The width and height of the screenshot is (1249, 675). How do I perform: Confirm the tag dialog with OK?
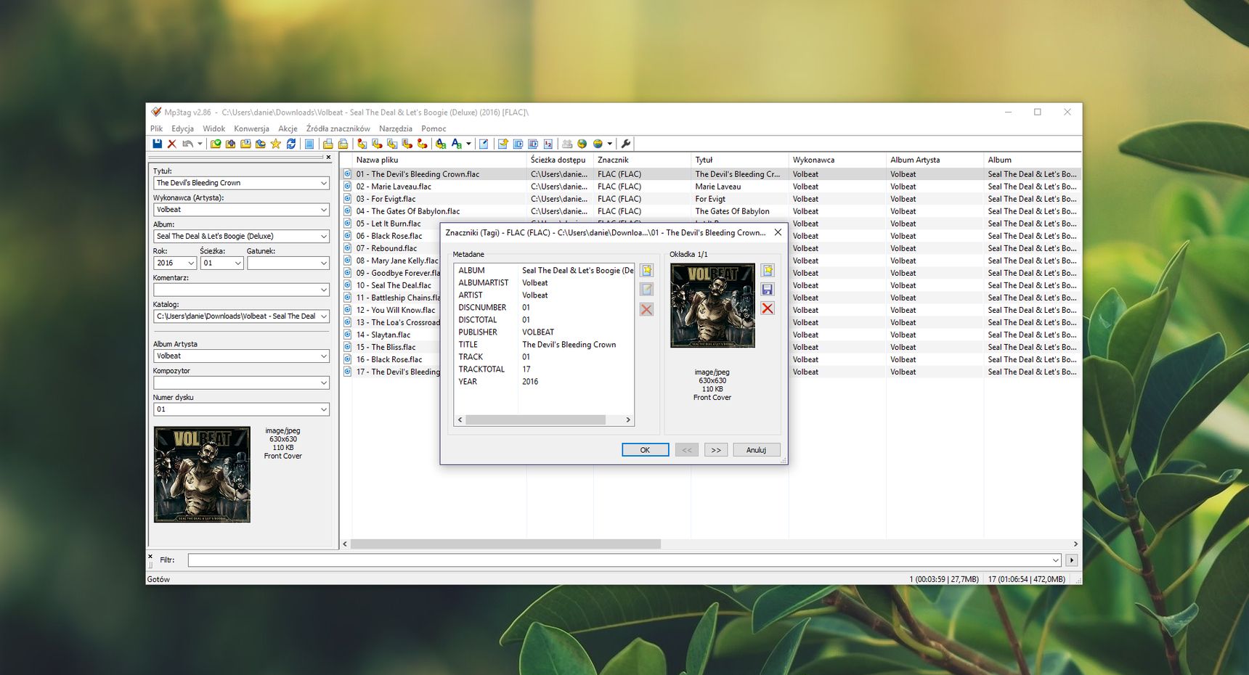(x=645, y=450)
